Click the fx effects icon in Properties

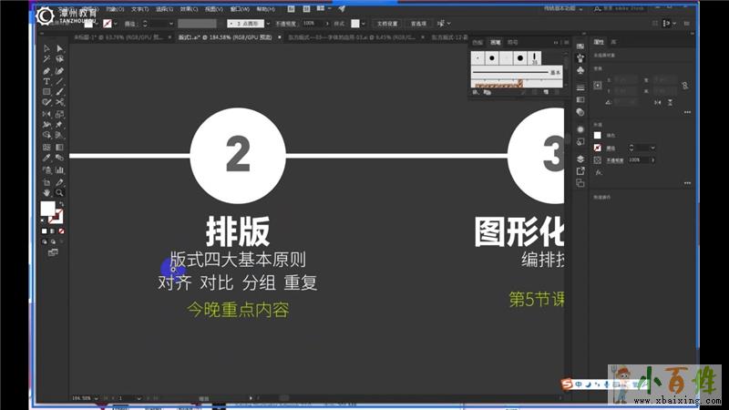coord(599,171)
